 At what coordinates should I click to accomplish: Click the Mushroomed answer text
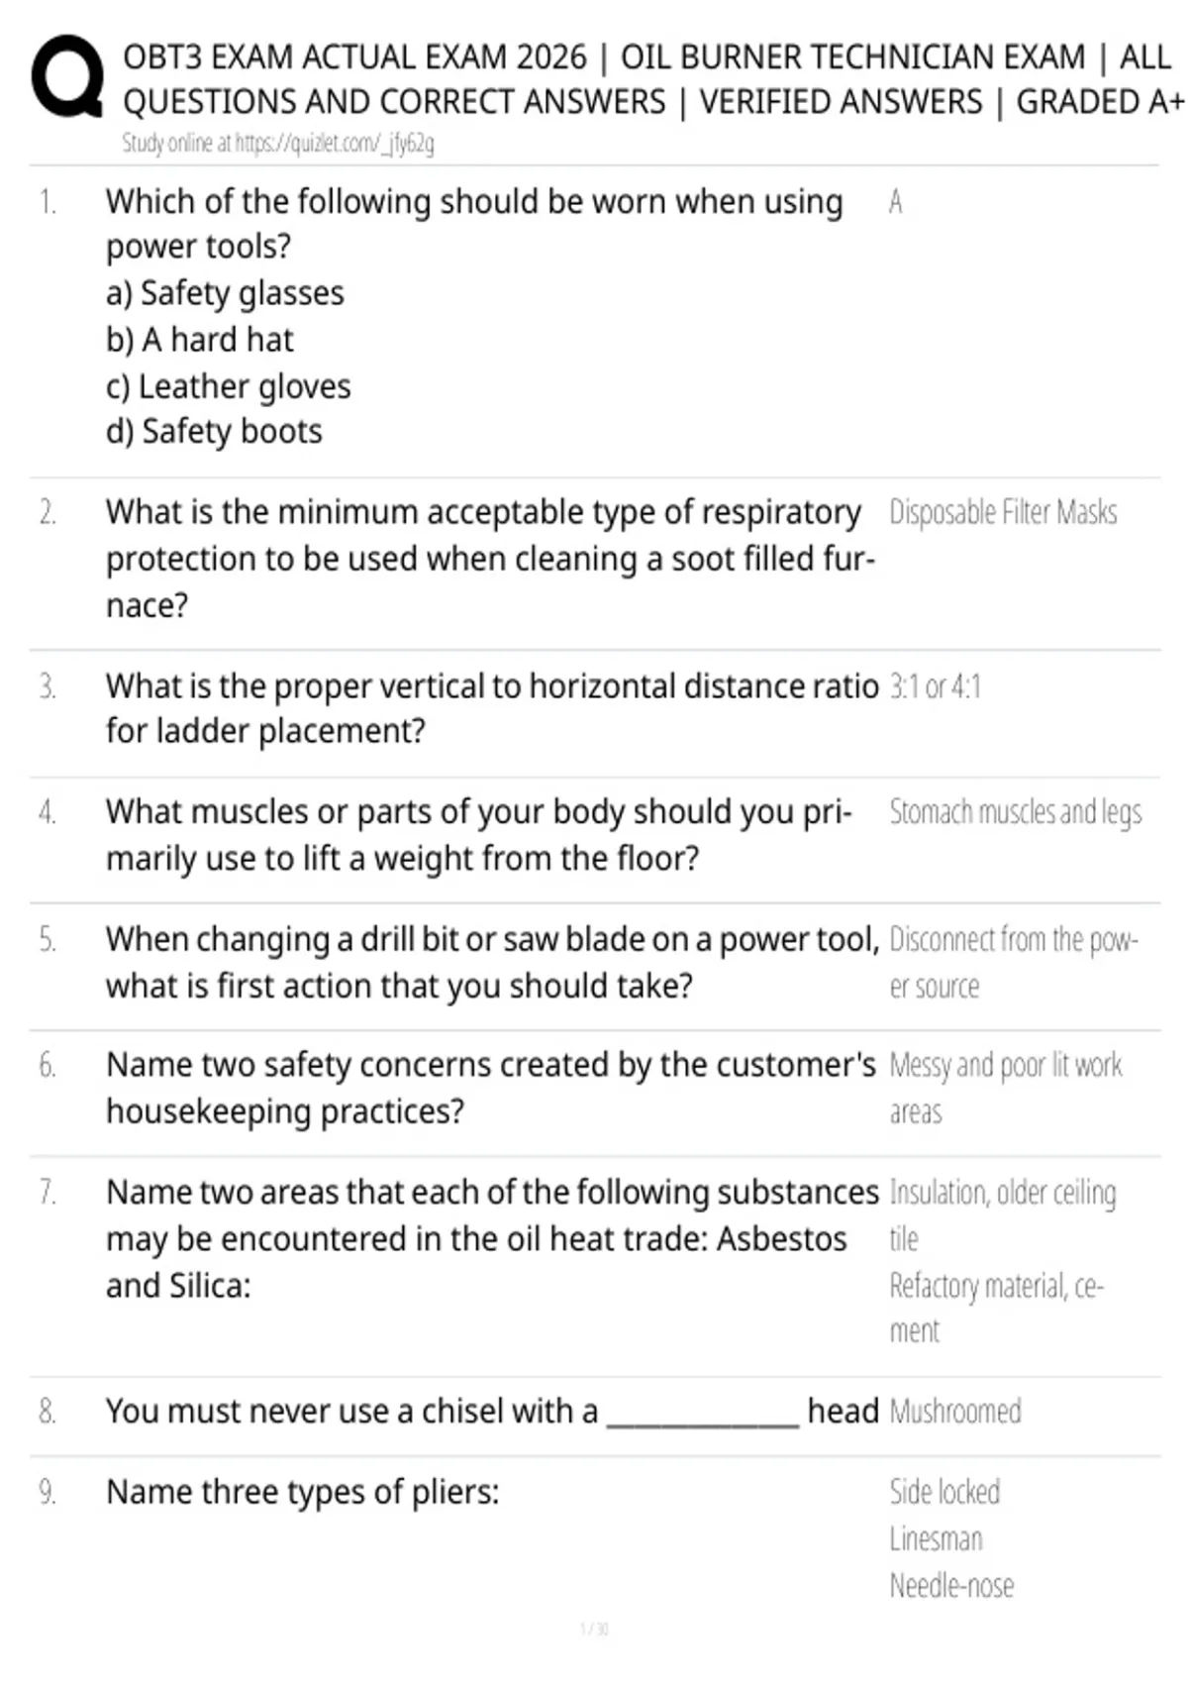[x=955, y=1412]
